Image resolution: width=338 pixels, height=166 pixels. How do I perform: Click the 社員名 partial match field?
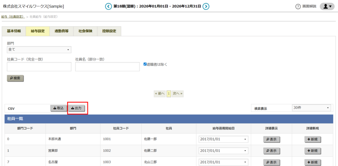(107, 67)
